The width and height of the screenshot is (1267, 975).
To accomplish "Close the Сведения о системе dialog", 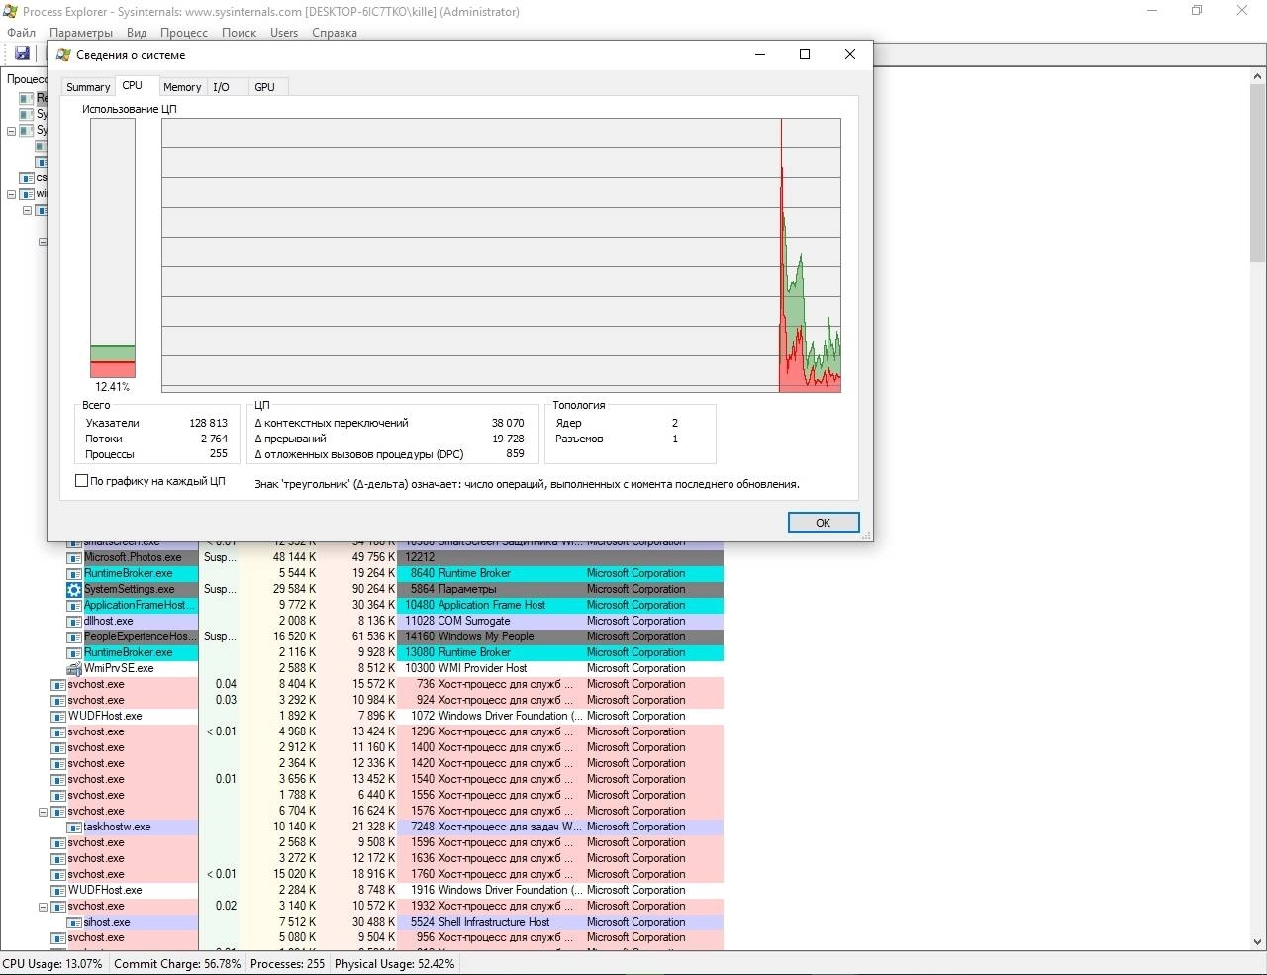I will [x=849, y=54].
